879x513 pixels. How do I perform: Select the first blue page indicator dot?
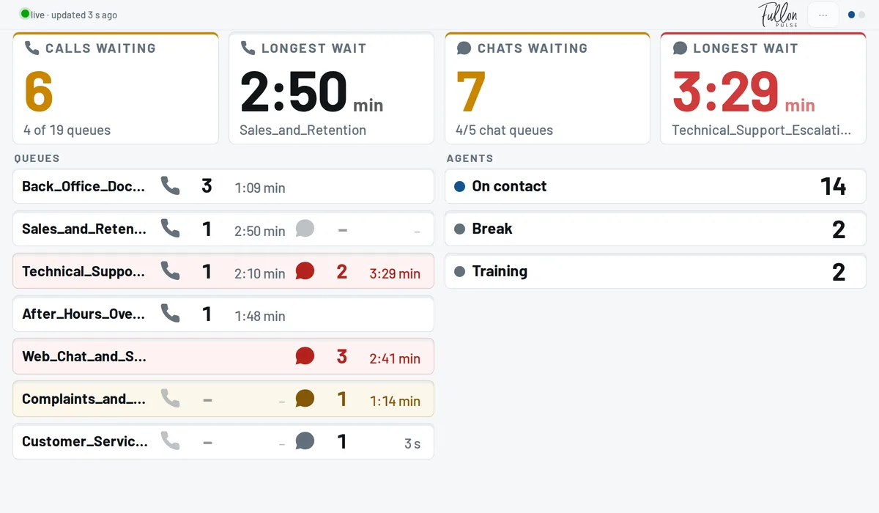(851, 15)
